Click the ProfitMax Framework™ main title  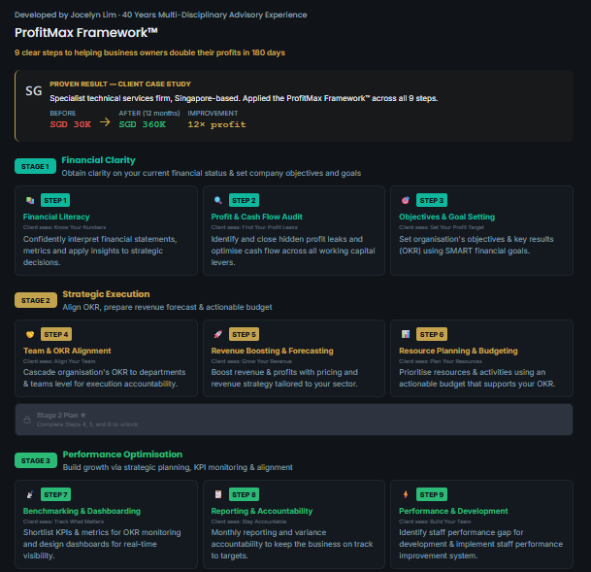click(x=86, y=33)
